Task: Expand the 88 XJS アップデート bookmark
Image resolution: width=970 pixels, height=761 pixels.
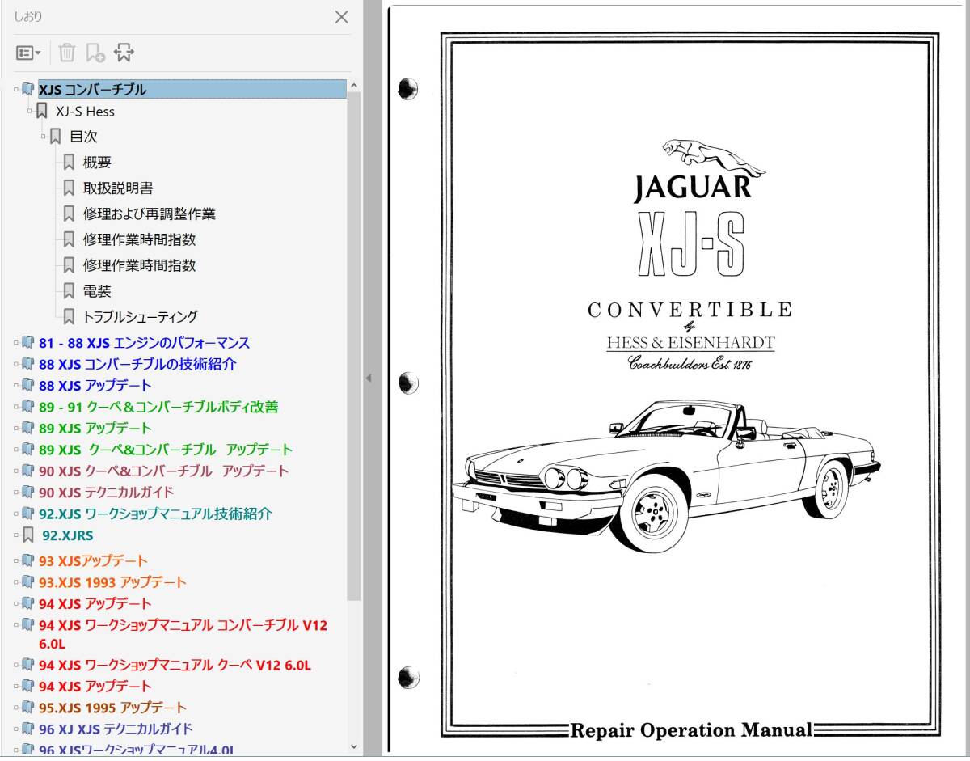Action: [16, 386]
